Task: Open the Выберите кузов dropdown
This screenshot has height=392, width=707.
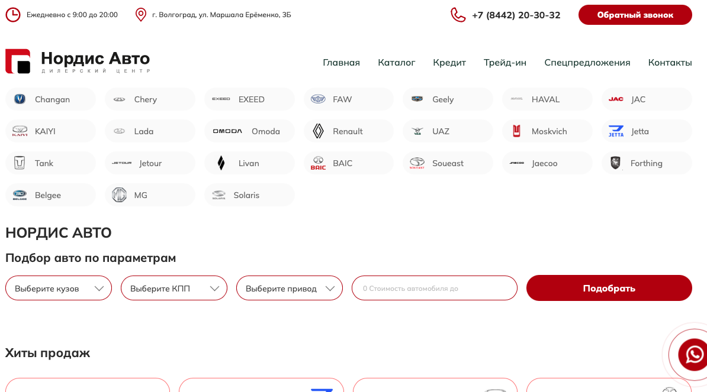Action: click(x=59, y=288)
